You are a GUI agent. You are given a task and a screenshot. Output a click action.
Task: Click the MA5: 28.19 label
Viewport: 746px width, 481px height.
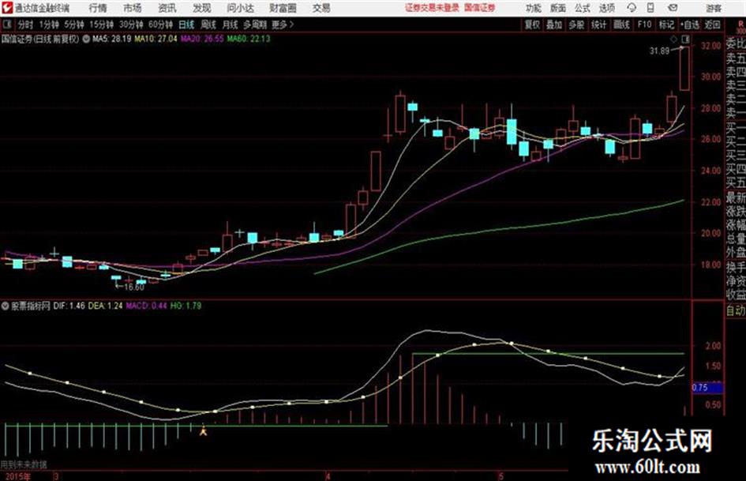(111, 39)
